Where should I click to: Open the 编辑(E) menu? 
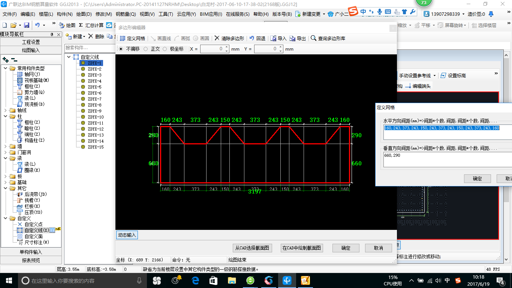tap(28, 14)
